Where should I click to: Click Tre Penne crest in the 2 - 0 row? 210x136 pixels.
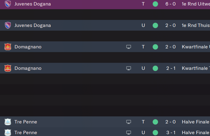(8, 122)
